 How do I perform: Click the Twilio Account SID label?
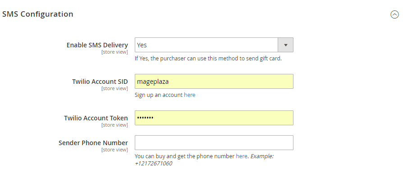100,82
